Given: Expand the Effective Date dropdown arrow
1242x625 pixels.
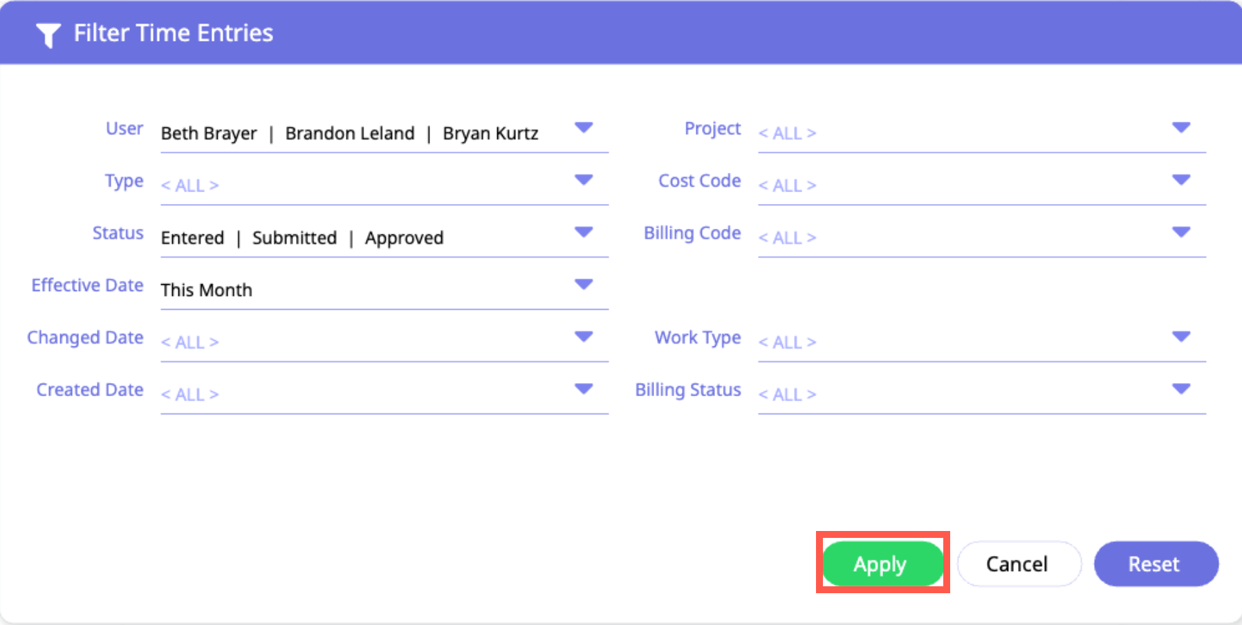Looking at the screenshot, I should tap(584, 285).
